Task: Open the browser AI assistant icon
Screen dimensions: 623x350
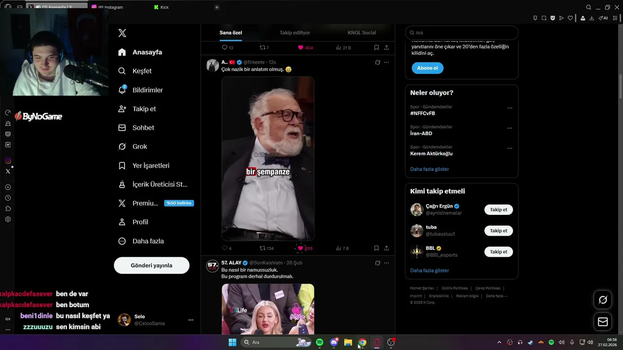Action: [603, 18]
